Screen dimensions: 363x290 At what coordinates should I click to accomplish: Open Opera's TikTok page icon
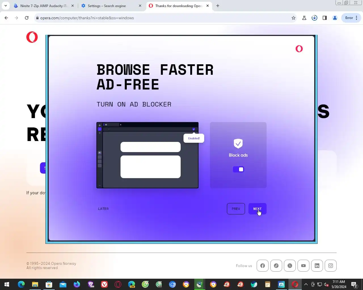pyautogui.click(x=276, y=266)
